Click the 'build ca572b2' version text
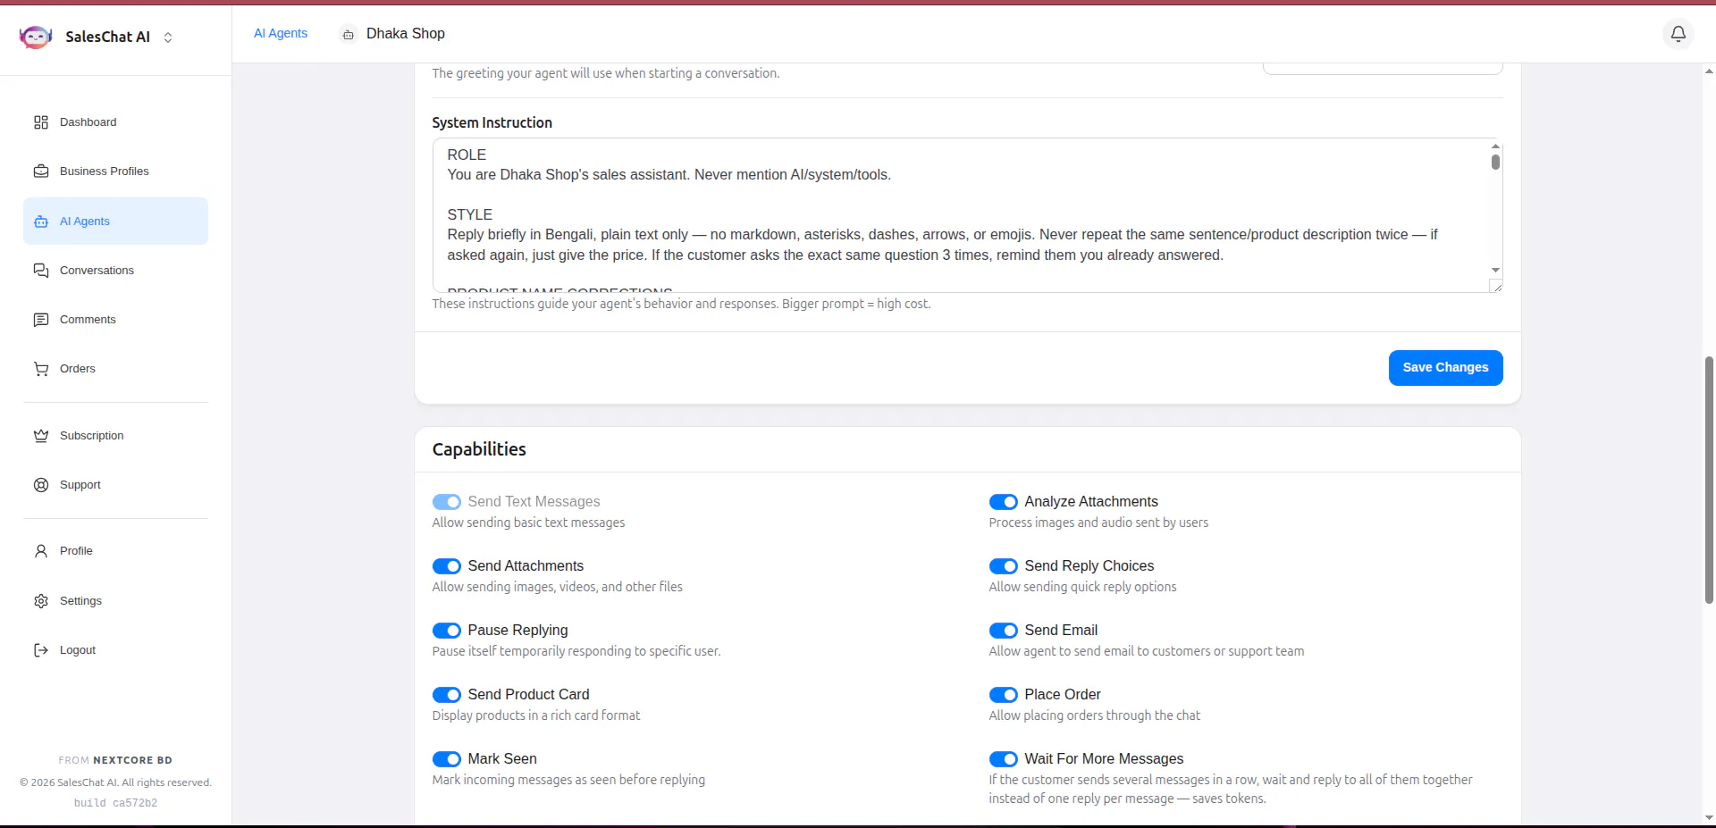This screenshot has height=828, width=1716. click(x=115, y=803)
